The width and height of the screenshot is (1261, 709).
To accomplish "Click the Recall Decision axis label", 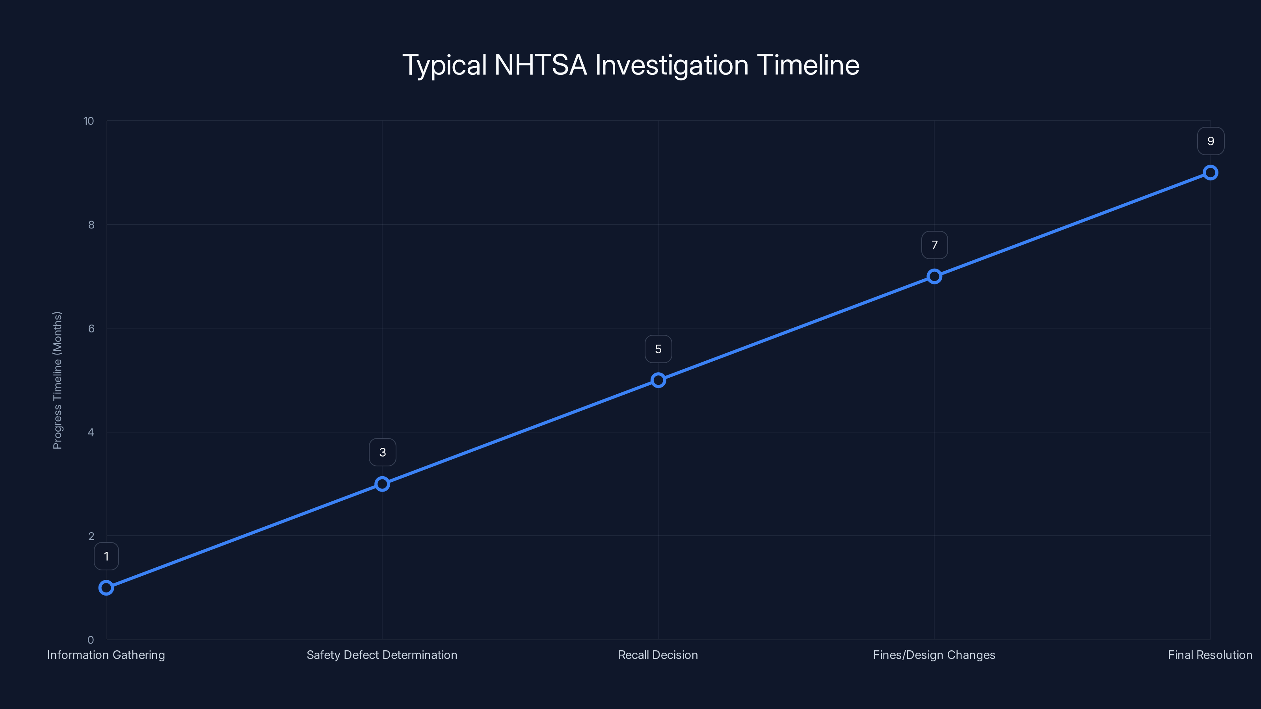I will pos(658,655).
